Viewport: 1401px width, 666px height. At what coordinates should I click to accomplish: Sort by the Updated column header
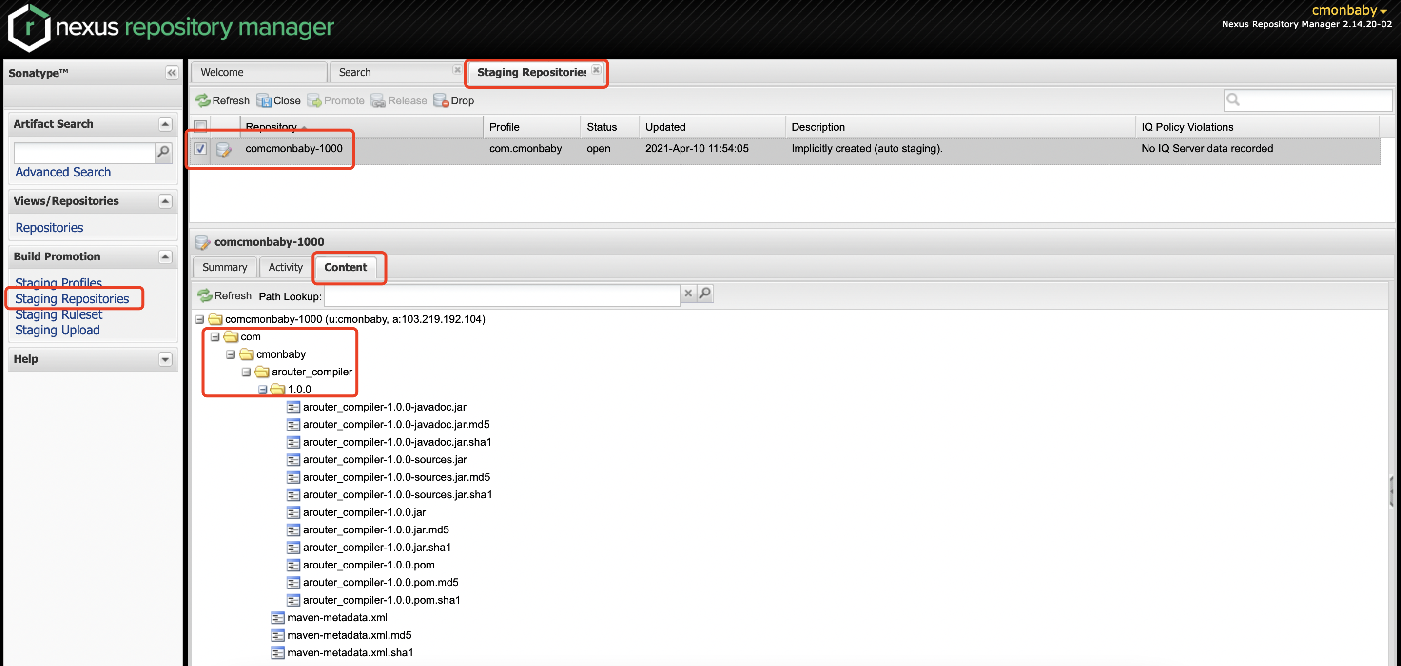pyautogui.click(x=711, y=127)
